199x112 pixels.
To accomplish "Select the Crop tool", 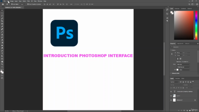I will pyautogui.click(x=2, y=21).
